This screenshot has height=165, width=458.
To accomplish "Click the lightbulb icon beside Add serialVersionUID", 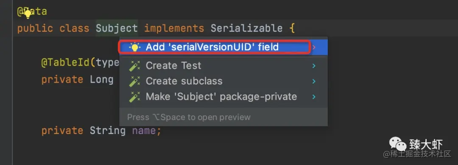I will (134, 47).
